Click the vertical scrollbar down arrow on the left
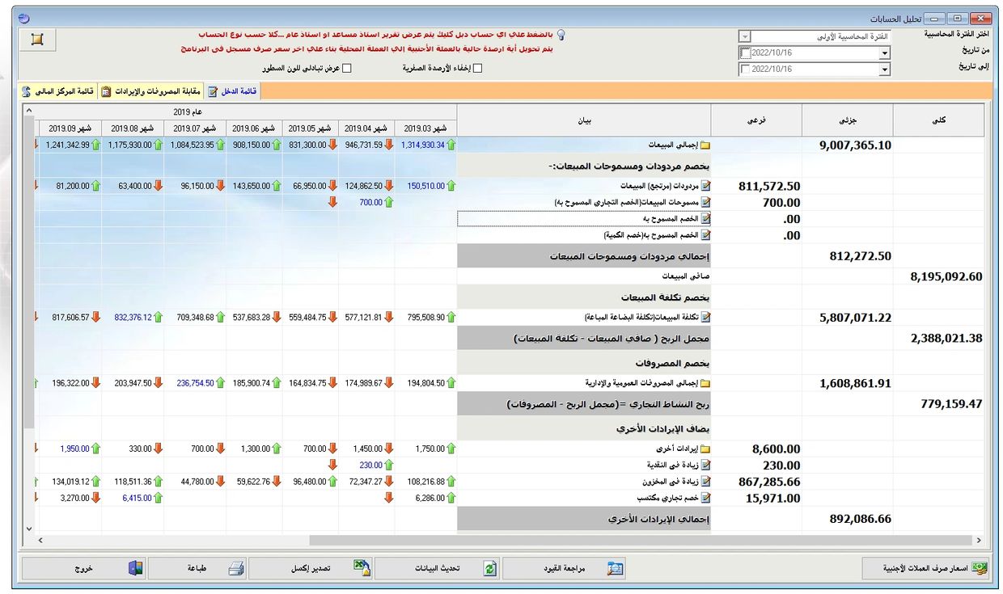This screenshot has height=594, width=1003. (30, 529)
